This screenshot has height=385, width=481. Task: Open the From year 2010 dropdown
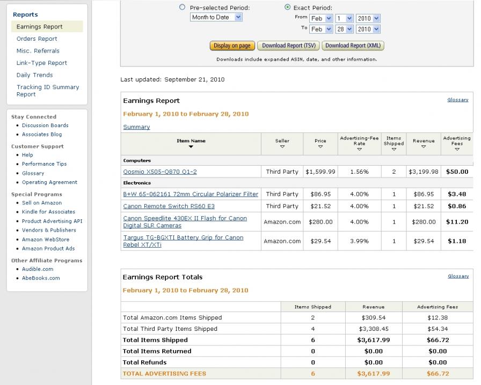(368, 18)
